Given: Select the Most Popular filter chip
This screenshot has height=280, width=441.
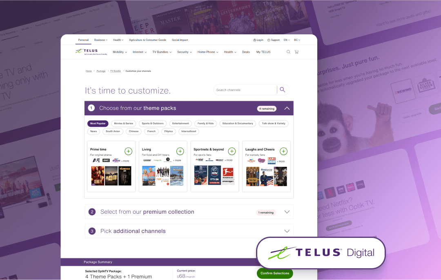Looking at the screenshot, I should 98,123.
